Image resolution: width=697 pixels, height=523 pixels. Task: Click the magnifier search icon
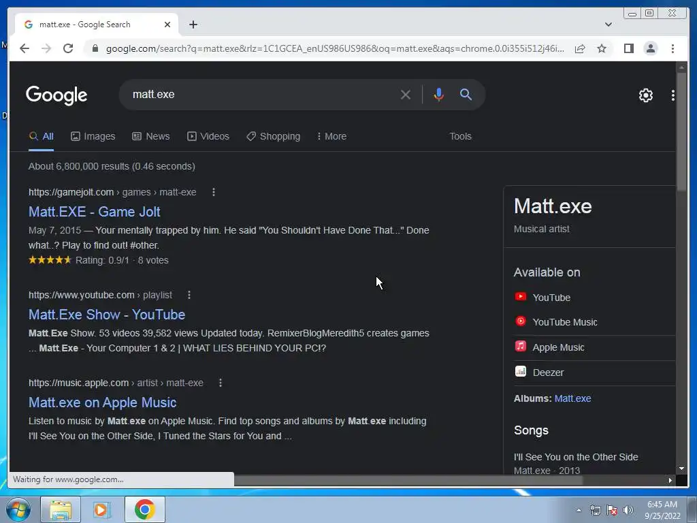pyautogui.click(x=466, y=94)
